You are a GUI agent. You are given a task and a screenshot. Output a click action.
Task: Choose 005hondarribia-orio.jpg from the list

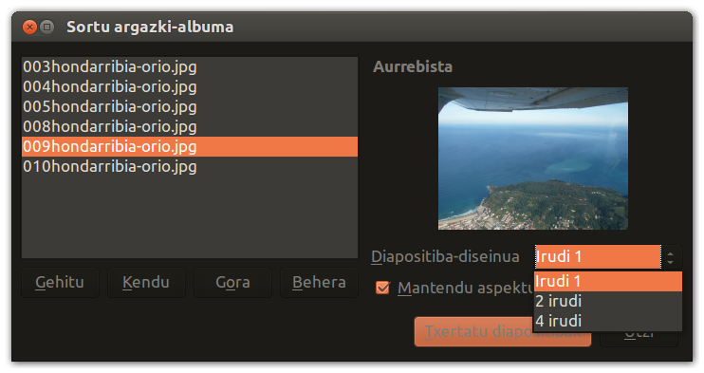[190, 106]
